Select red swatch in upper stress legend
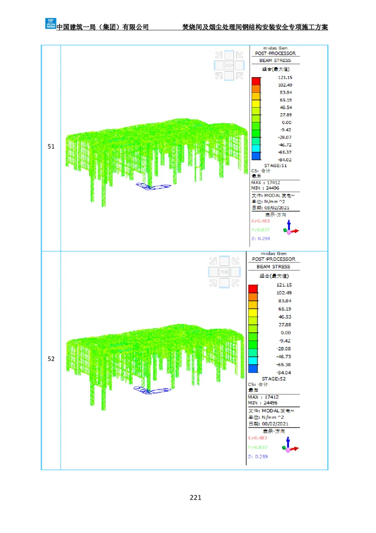Image resolution: width=376 pixels, height=533 pixels. point(256,81)
